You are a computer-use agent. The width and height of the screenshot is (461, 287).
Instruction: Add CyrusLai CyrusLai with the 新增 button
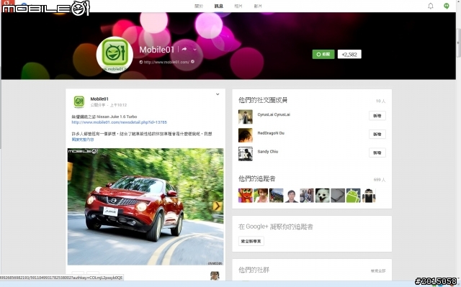(377, 116)
